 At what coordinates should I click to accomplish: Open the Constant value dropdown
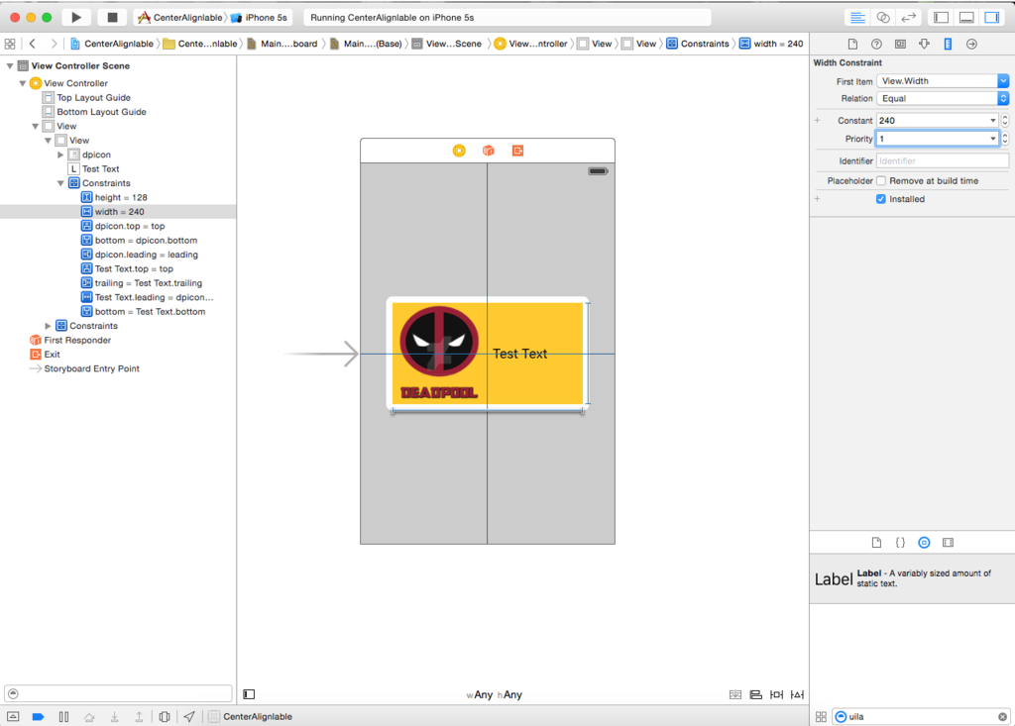click(x=992, y=121)
